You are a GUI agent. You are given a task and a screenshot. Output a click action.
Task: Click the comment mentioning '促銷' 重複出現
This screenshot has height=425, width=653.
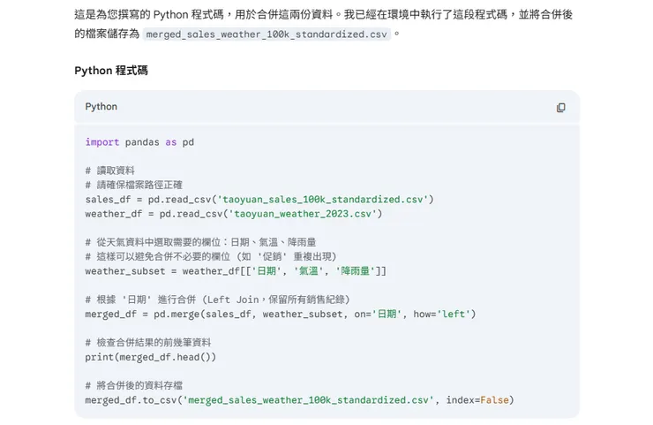point(210,256)
